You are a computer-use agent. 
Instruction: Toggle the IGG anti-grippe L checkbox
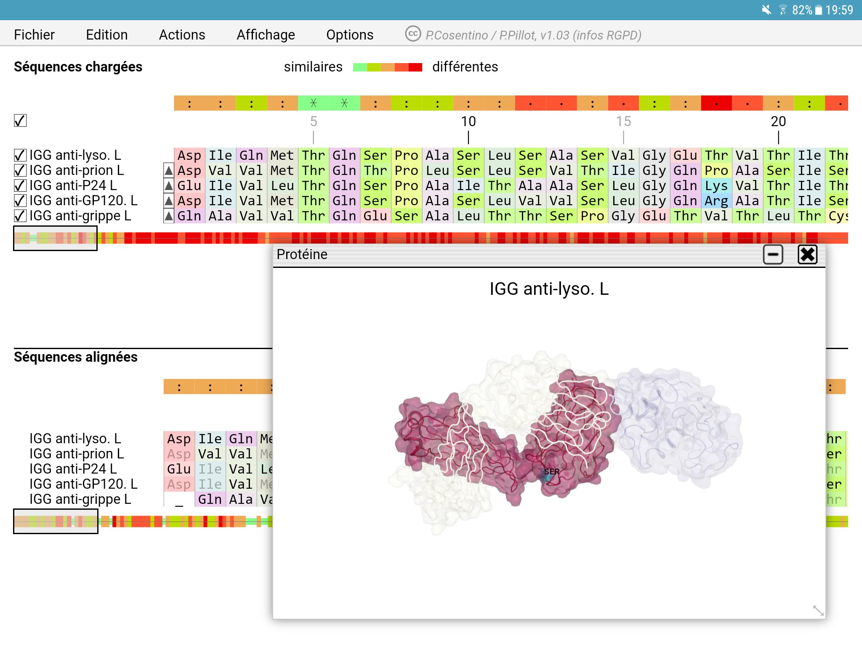tap(20, 216)
